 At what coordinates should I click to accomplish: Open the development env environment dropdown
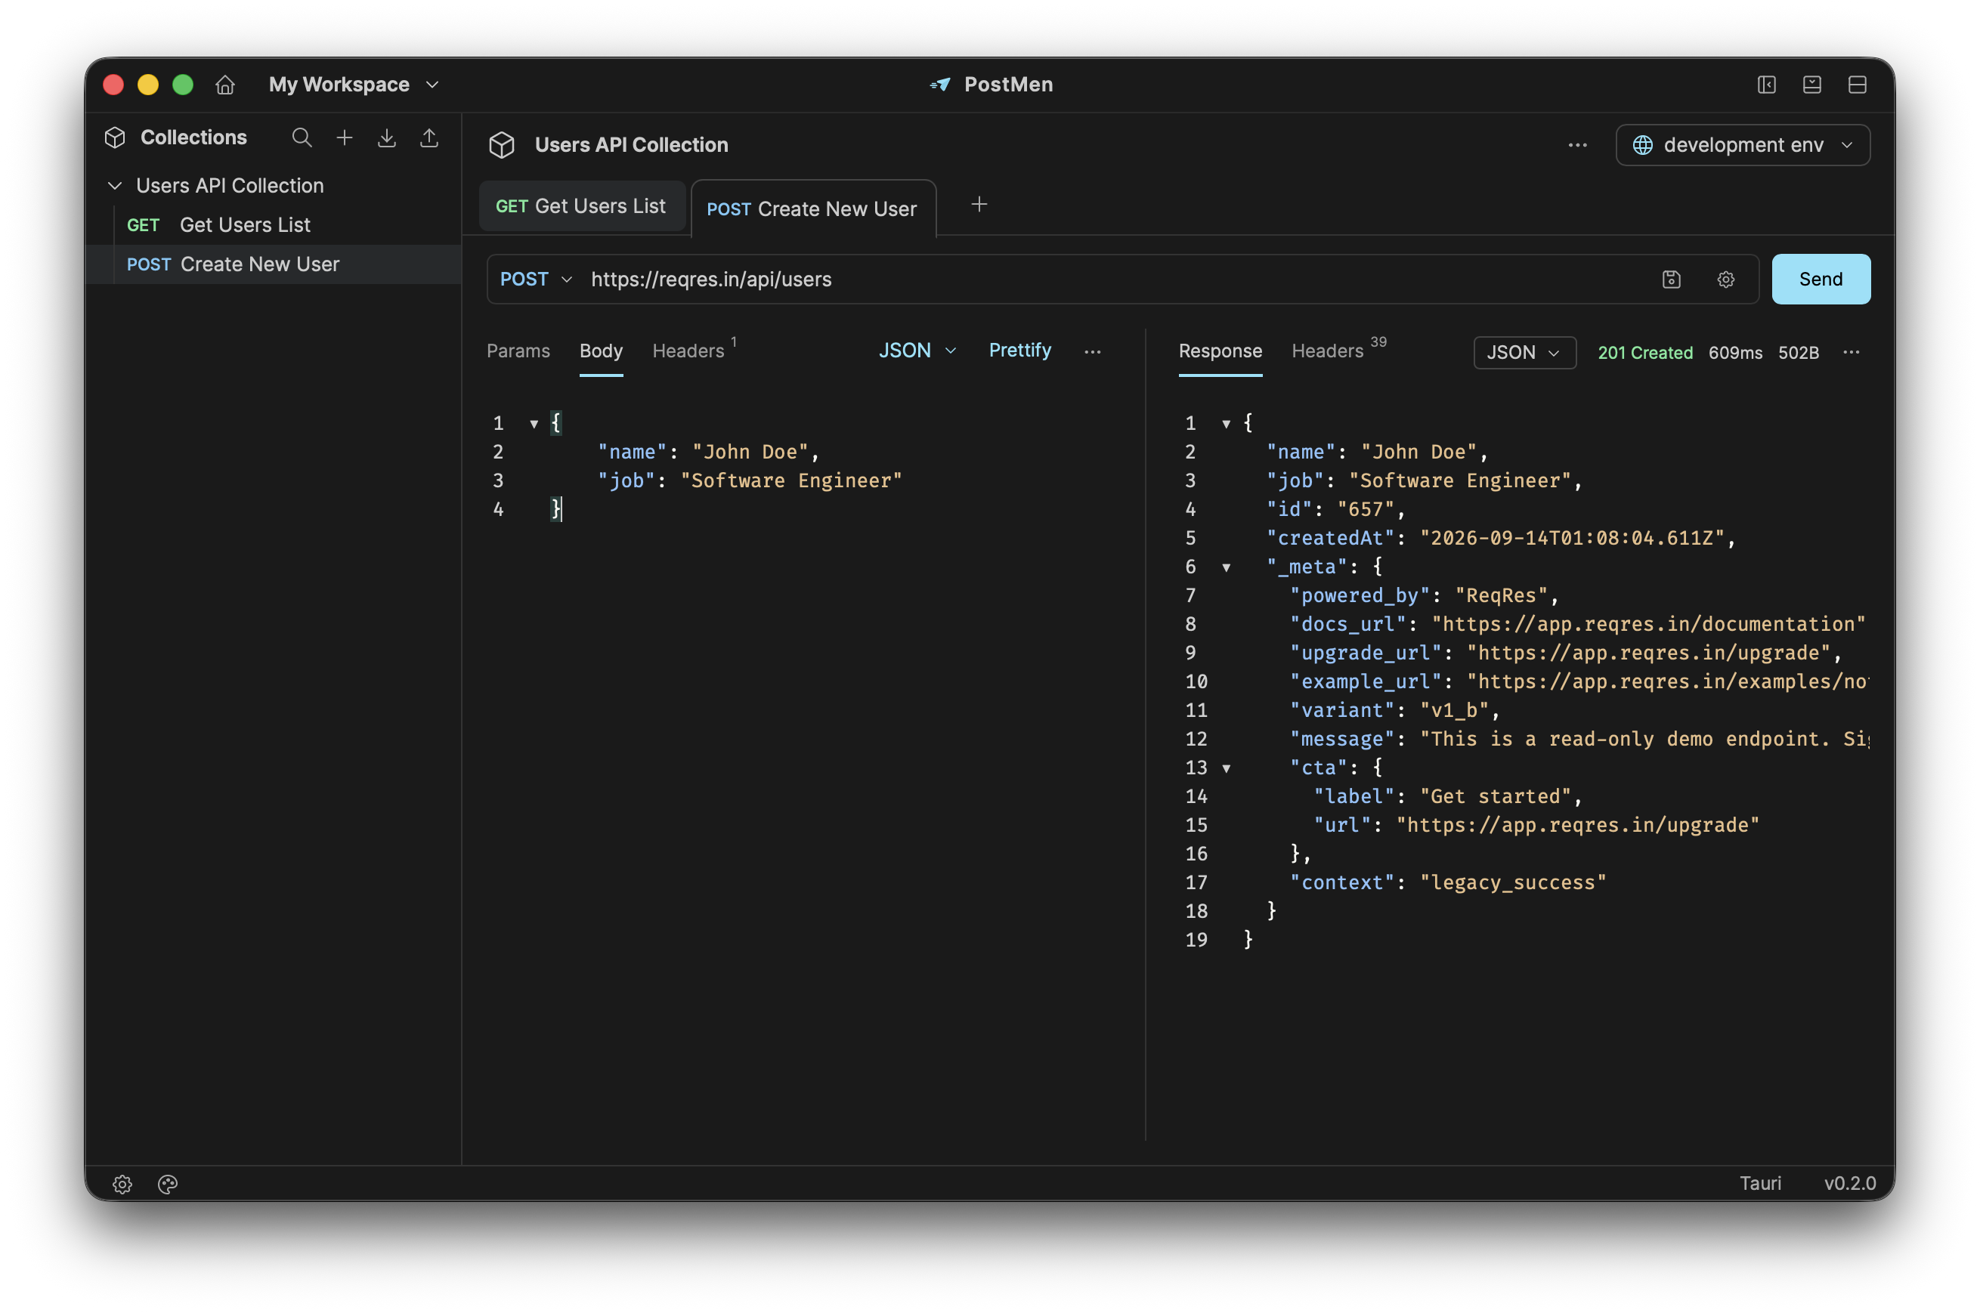[x=1742, y=145]
